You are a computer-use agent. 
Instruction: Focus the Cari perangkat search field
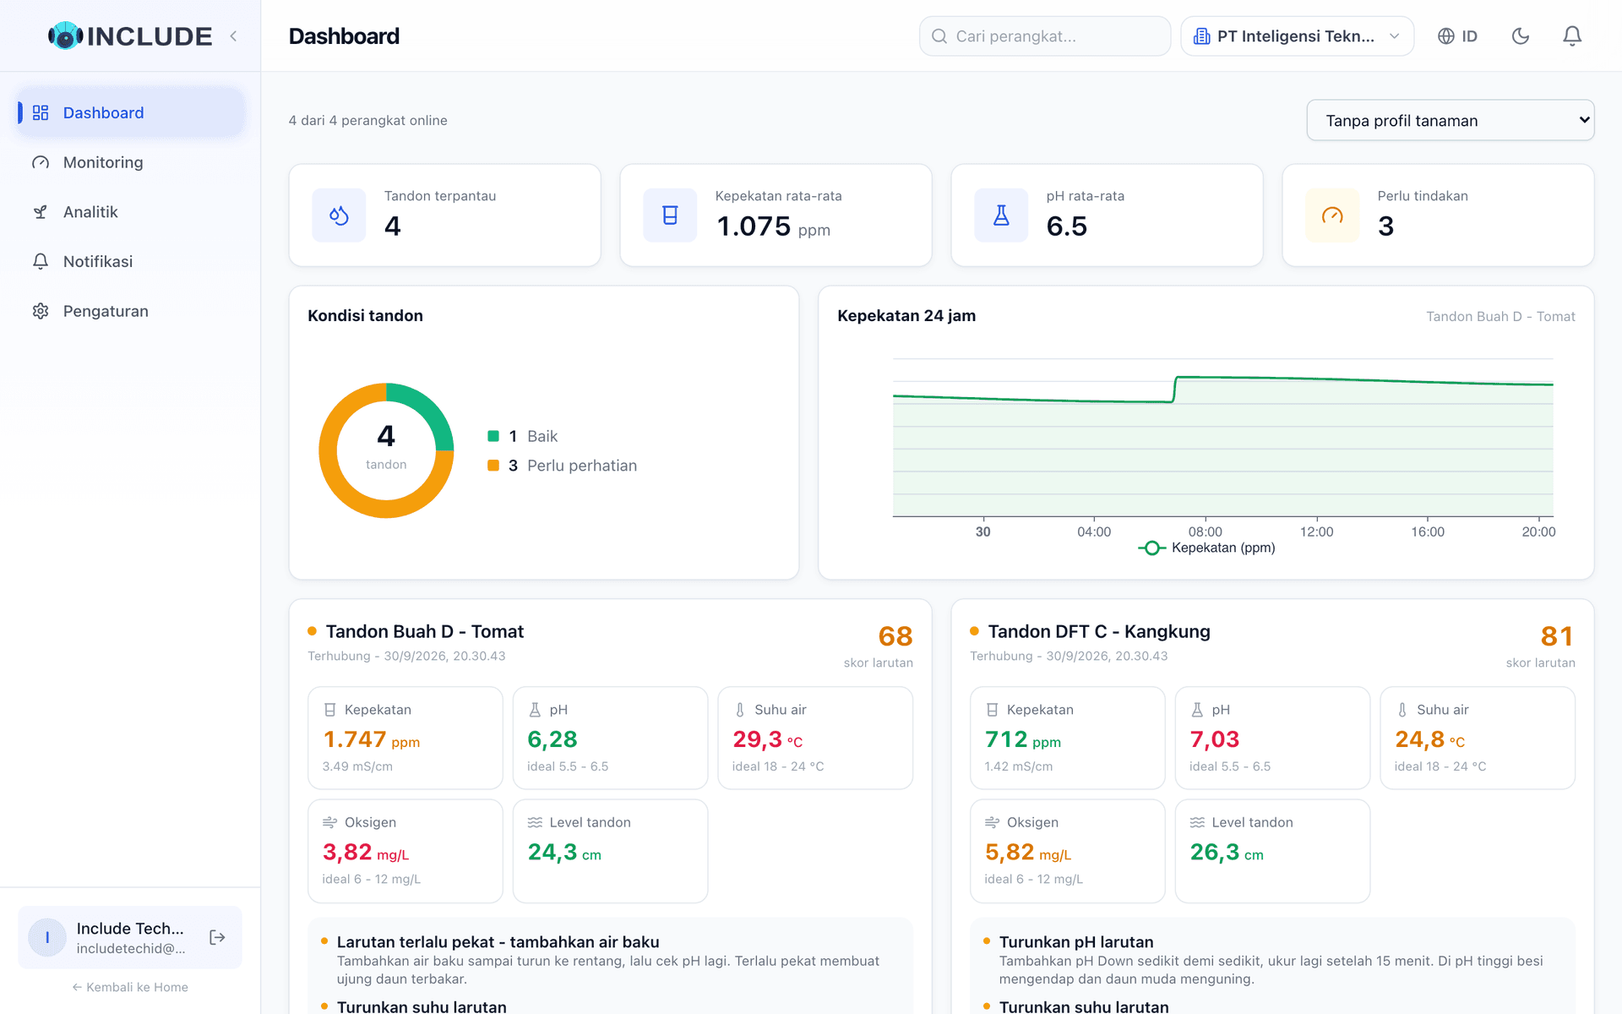point(1044,35)
